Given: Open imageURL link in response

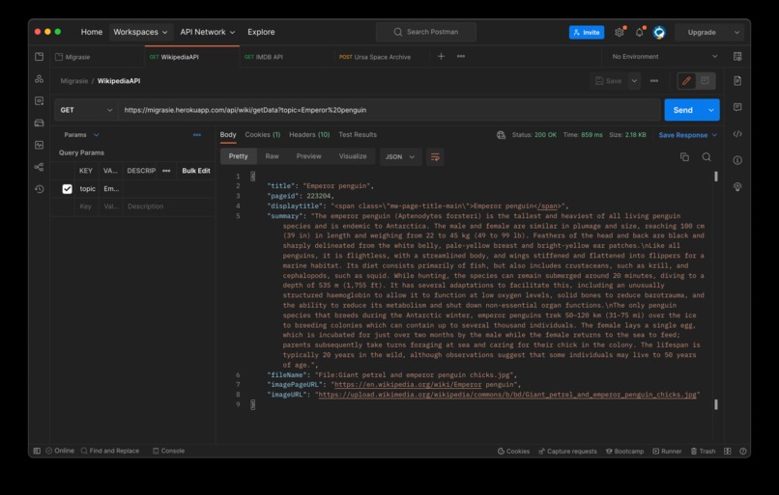Looking at the screenshot, I should click(507, 395).
